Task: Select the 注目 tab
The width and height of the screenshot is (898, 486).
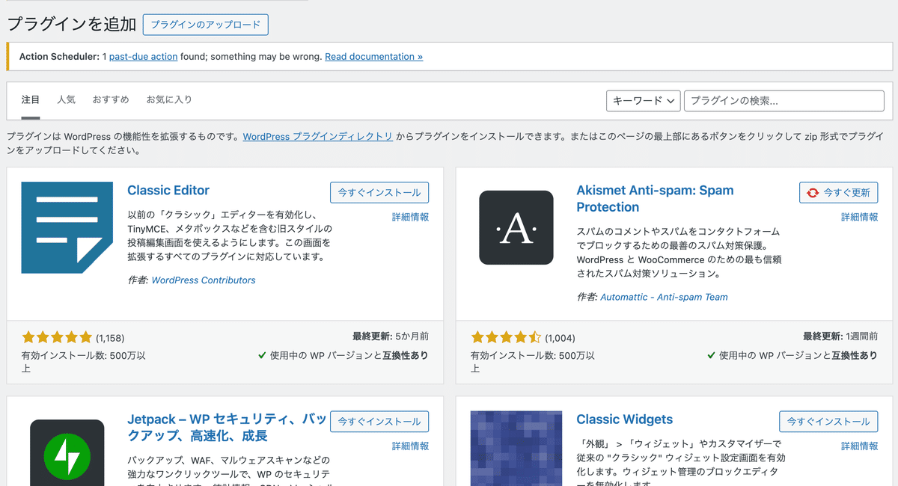Action: pos(31,100)
